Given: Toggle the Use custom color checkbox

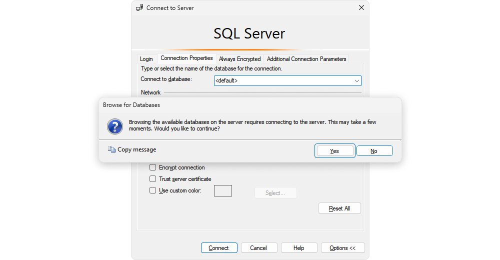Looking at the screenshot, I should (152, 190).
